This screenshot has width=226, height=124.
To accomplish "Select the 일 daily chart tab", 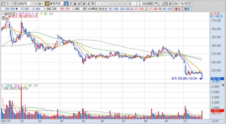I will 66,4.
